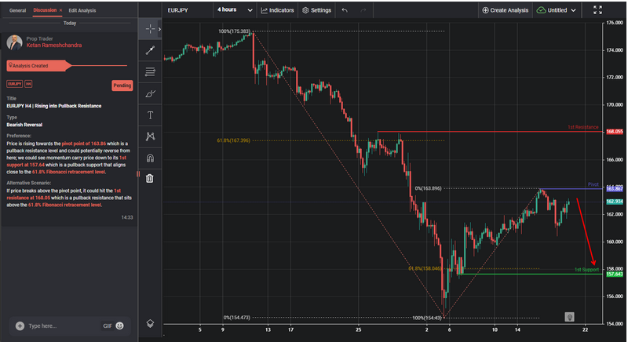Click the 14:33 timestamp
Viewport: 628px width, 342px height.
tap(127, 217)
